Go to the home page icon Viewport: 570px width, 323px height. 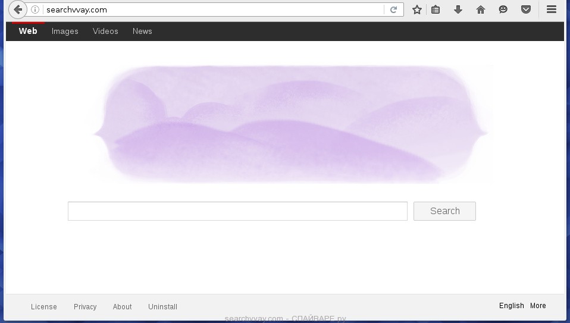coord(481,10)
